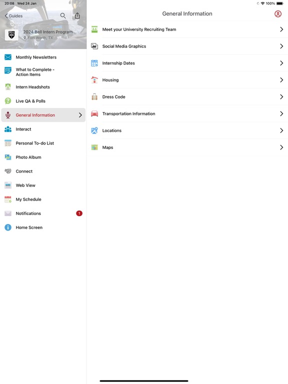Expand the Recruiting Team row chevron

tap(281, 29)
